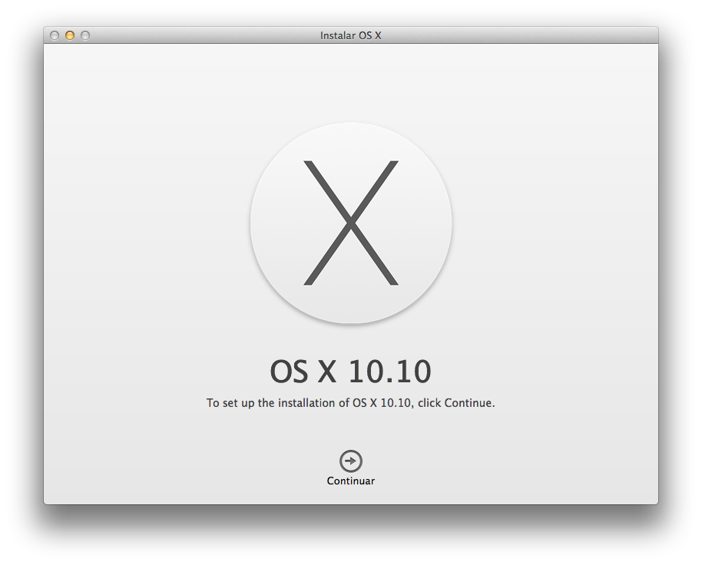The image size is (702, 565).
Task: Click the "Instalar OS X" window title
Action: [351, 35]
